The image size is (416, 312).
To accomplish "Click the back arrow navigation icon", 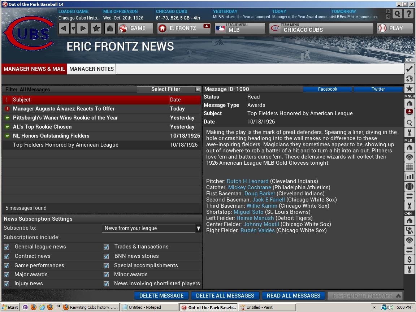I will coord(64,28).
